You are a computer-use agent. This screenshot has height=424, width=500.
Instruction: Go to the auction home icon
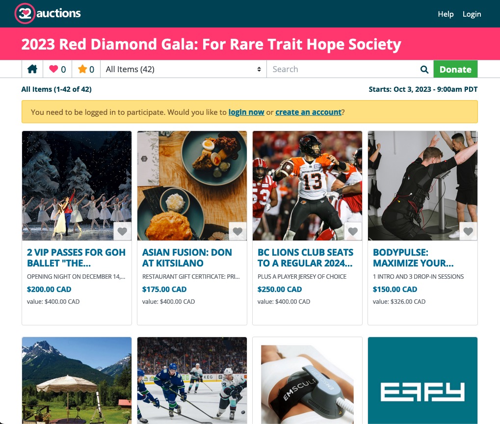[32, 69]
